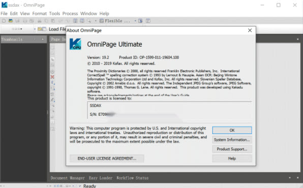This screenshot has height=188, width=303.
Task: Click the OmniPage logo in the About dialog
Action: click(x=75, y=44)
